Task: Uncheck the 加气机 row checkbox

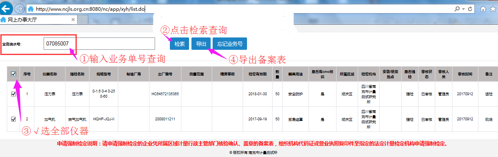Action: 14,119
